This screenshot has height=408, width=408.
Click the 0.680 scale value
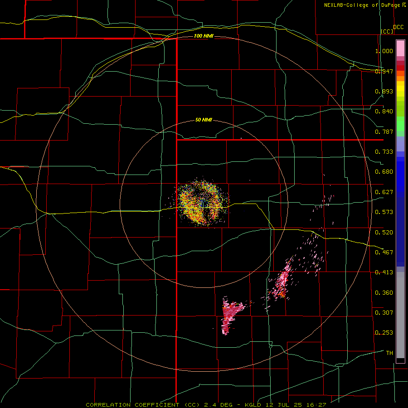point(384,172)
